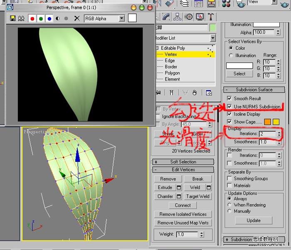Toggle Isoline Display checkbox
The height and width of the screenshot is (250, 291).
click(x=229, y=114)
